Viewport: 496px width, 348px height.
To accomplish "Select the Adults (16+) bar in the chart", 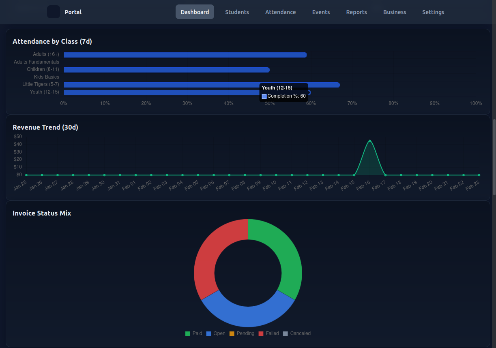I will [x=183, y=55].
